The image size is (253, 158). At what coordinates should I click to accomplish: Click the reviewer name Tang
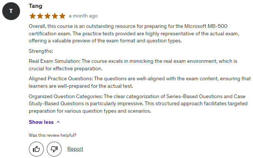coord(36,6)
